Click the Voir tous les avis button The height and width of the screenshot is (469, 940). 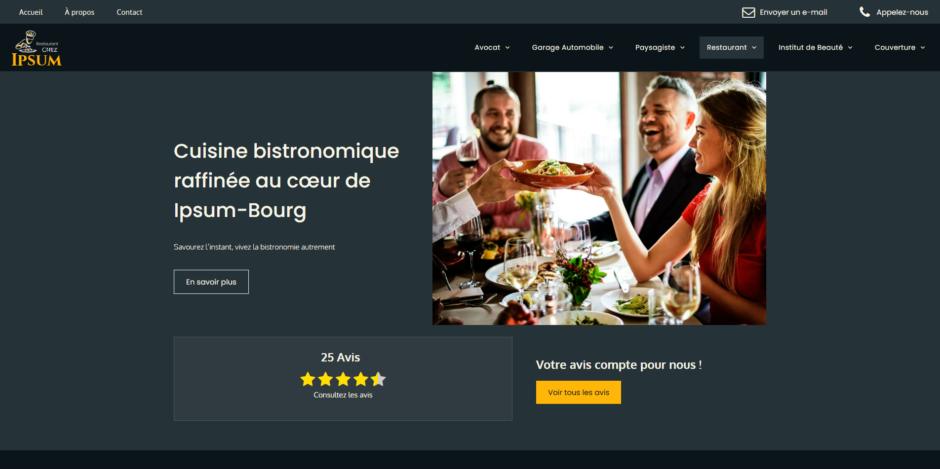point(579,392)
